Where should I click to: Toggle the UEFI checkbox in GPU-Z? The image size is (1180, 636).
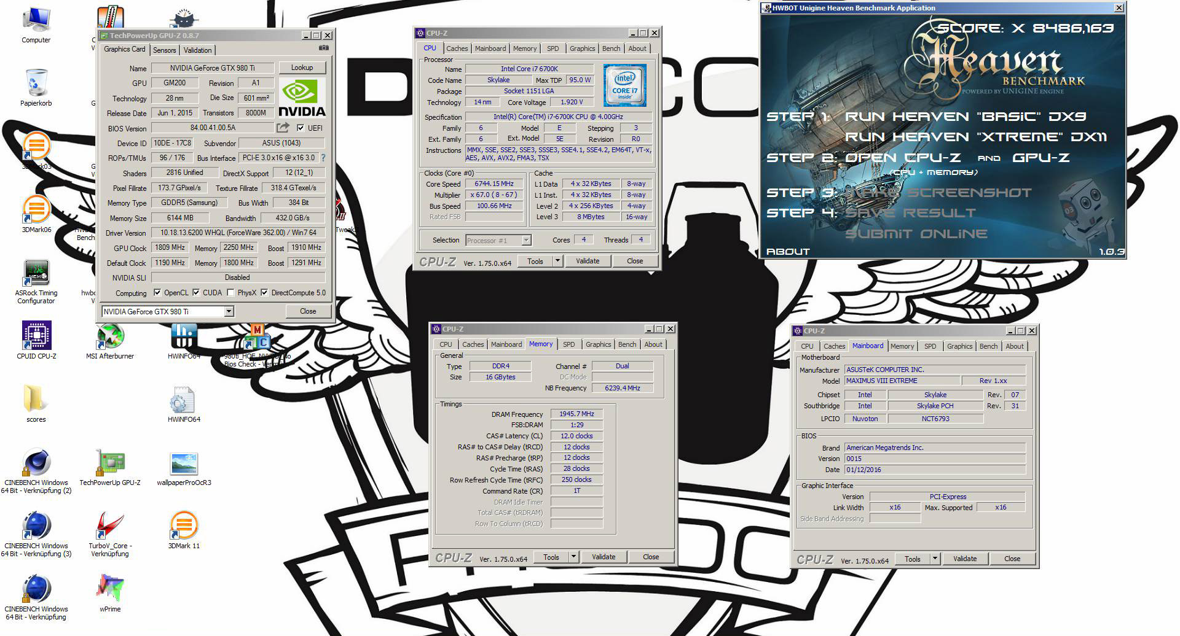pos(301,128)
